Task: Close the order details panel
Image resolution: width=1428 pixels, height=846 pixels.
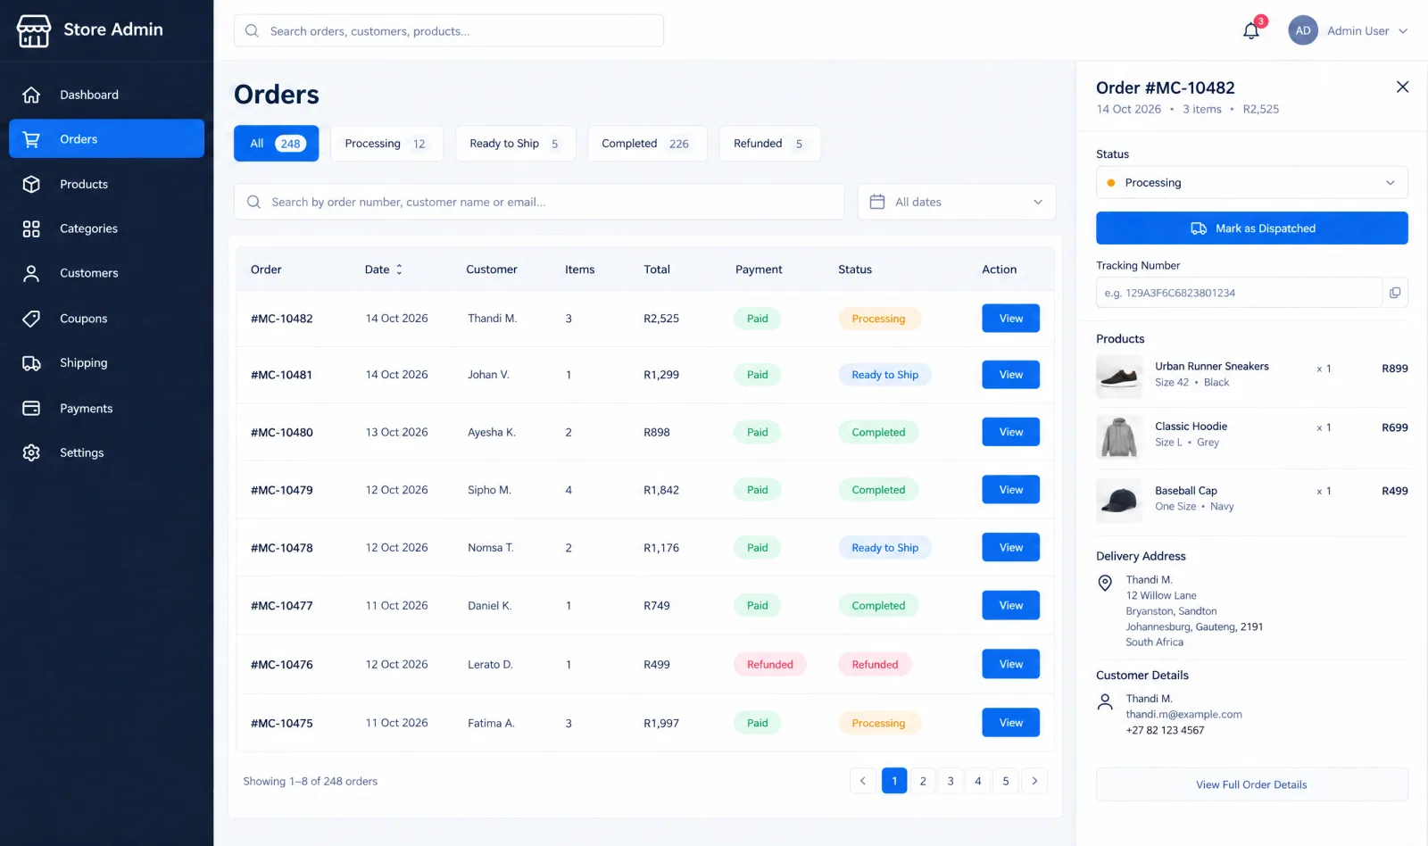Action: tap(1402, 87)
